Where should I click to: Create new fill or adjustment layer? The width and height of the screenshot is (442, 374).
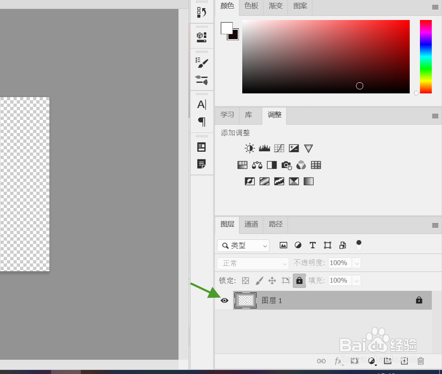tap(371, 361)
